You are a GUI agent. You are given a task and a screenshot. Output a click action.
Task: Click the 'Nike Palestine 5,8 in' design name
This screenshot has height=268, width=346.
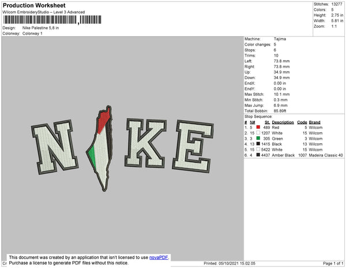tap(40, 28)
